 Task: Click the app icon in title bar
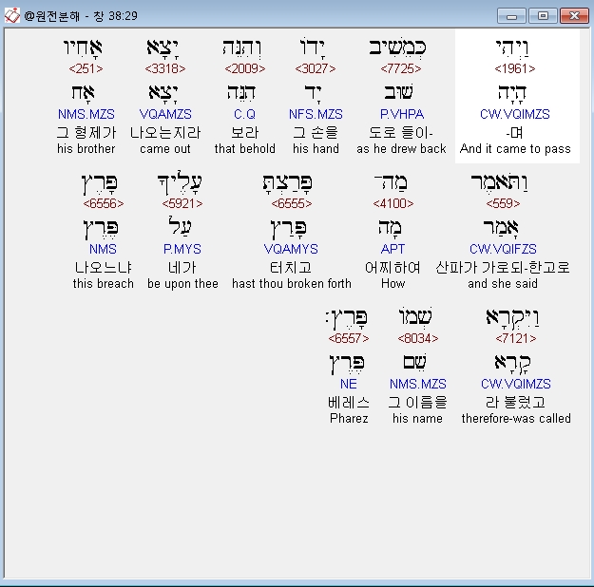coord(11,15)
